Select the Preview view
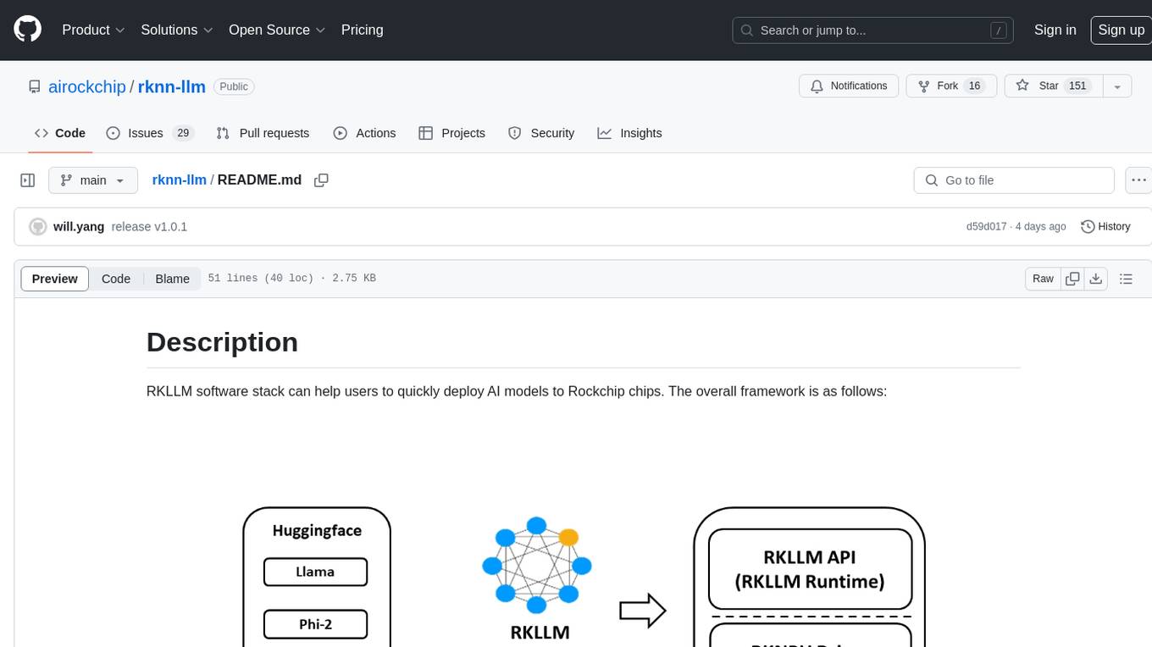 click(x=55, y=279)
